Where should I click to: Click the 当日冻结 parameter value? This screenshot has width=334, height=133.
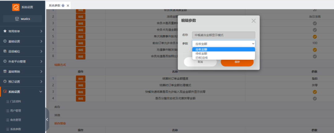click(315, 17)
